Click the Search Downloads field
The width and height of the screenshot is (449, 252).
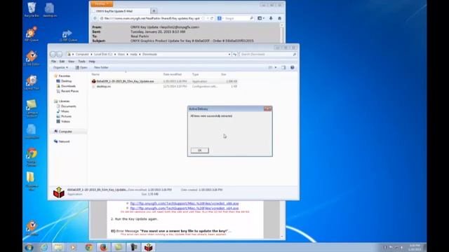[x=268, y=55]
